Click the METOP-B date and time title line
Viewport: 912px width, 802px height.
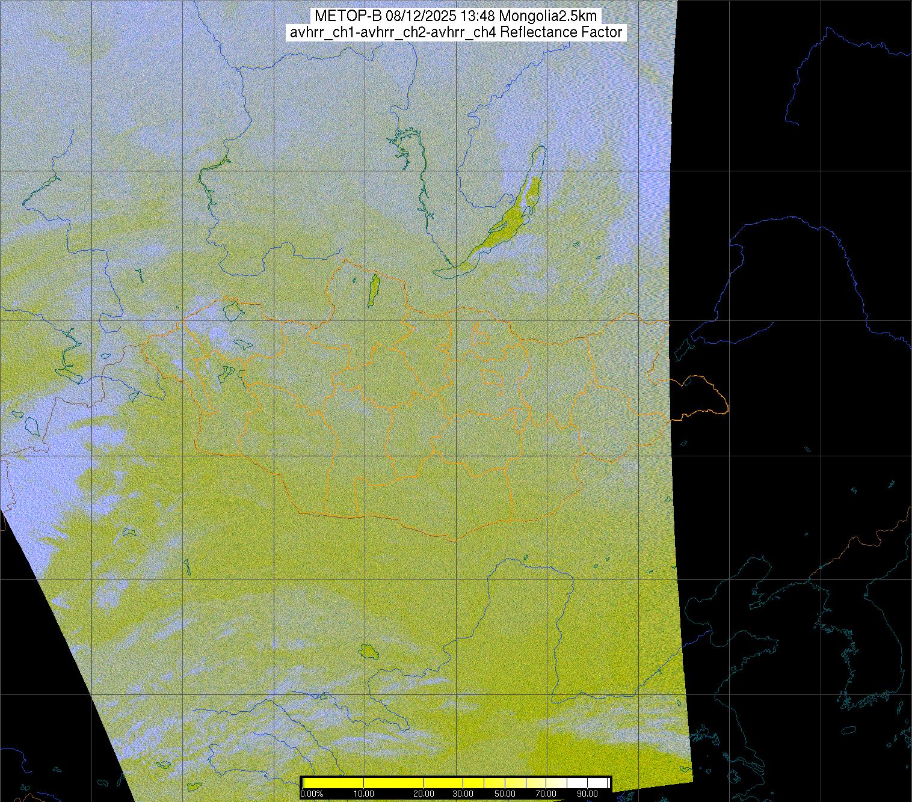click(455, 16)
